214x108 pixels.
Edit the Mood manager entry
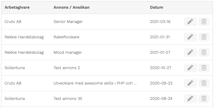(190, 52)
